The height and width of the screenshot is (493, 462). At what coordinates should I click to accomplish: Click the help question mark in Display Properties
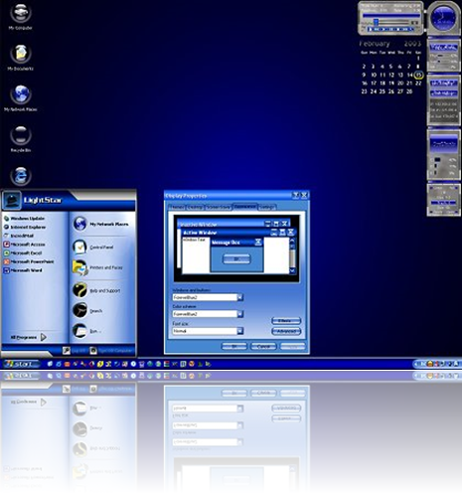[296, 195]
